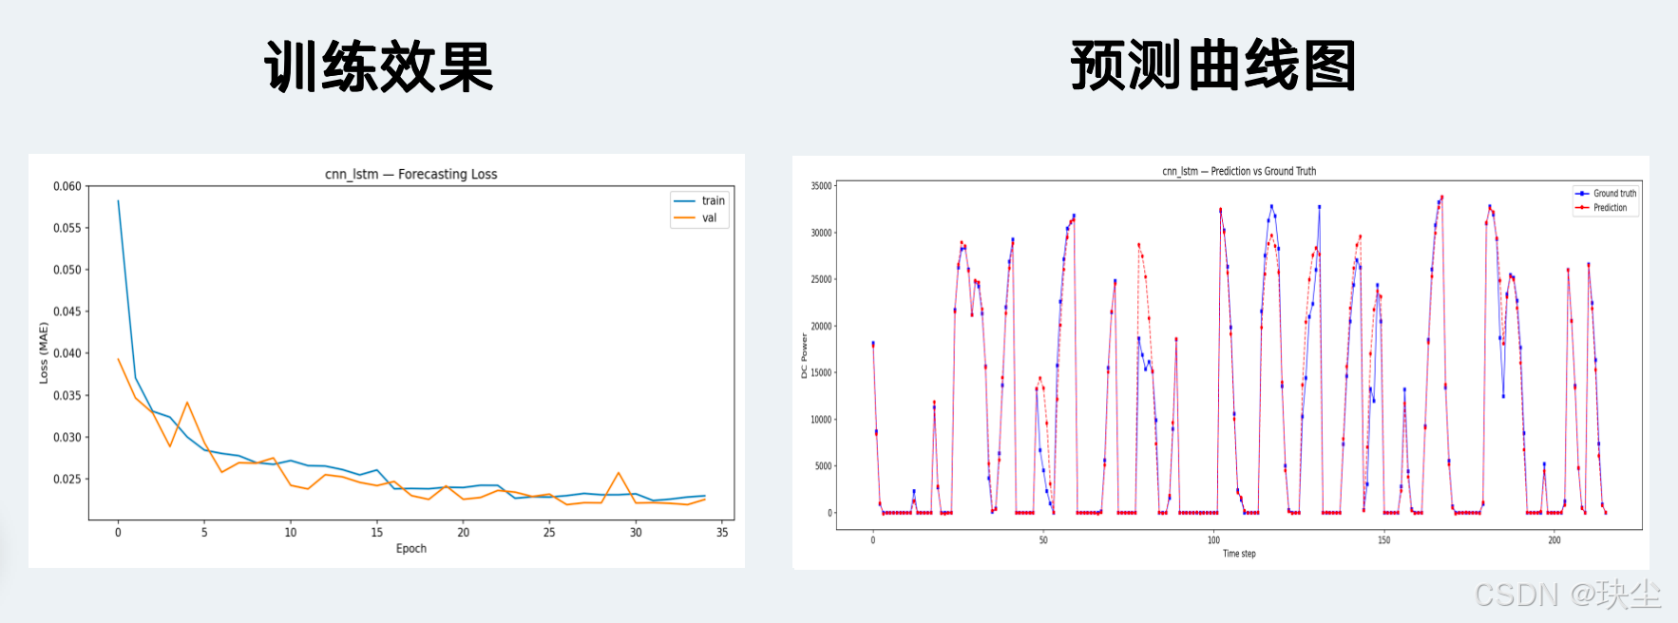
Task: Click the 'Epoch' axis label
Action: coord(411,548)
